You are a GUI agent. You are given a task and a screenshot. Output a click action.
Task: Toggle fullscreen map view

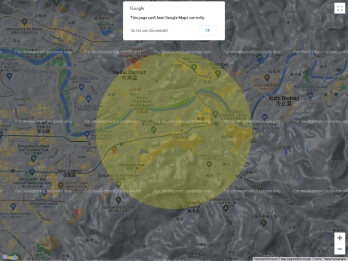click(x=340, y=8)
